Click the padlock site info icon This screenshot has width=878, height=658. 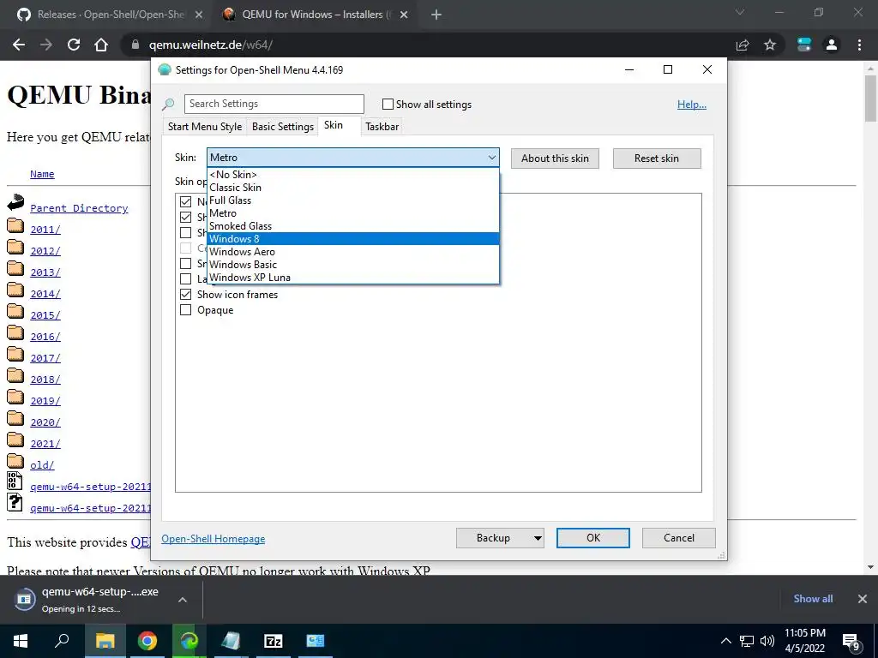[135, 45]
